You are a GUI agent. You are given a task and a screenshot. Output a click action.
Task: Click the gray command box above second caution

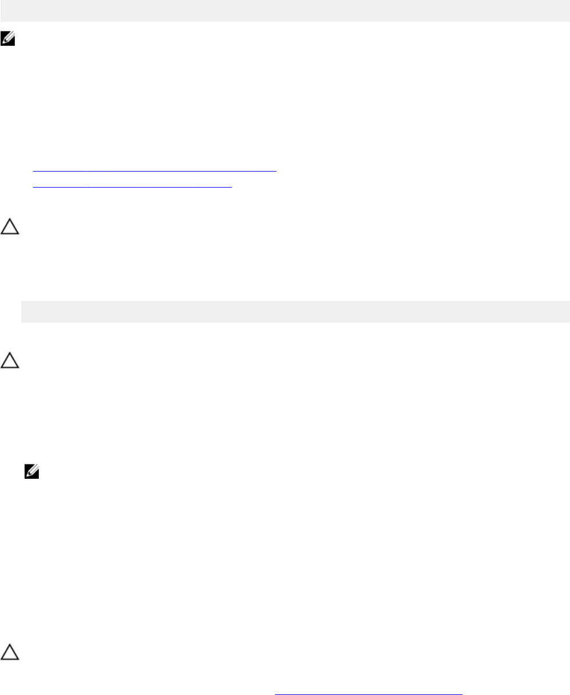click(x=296, y=312)
